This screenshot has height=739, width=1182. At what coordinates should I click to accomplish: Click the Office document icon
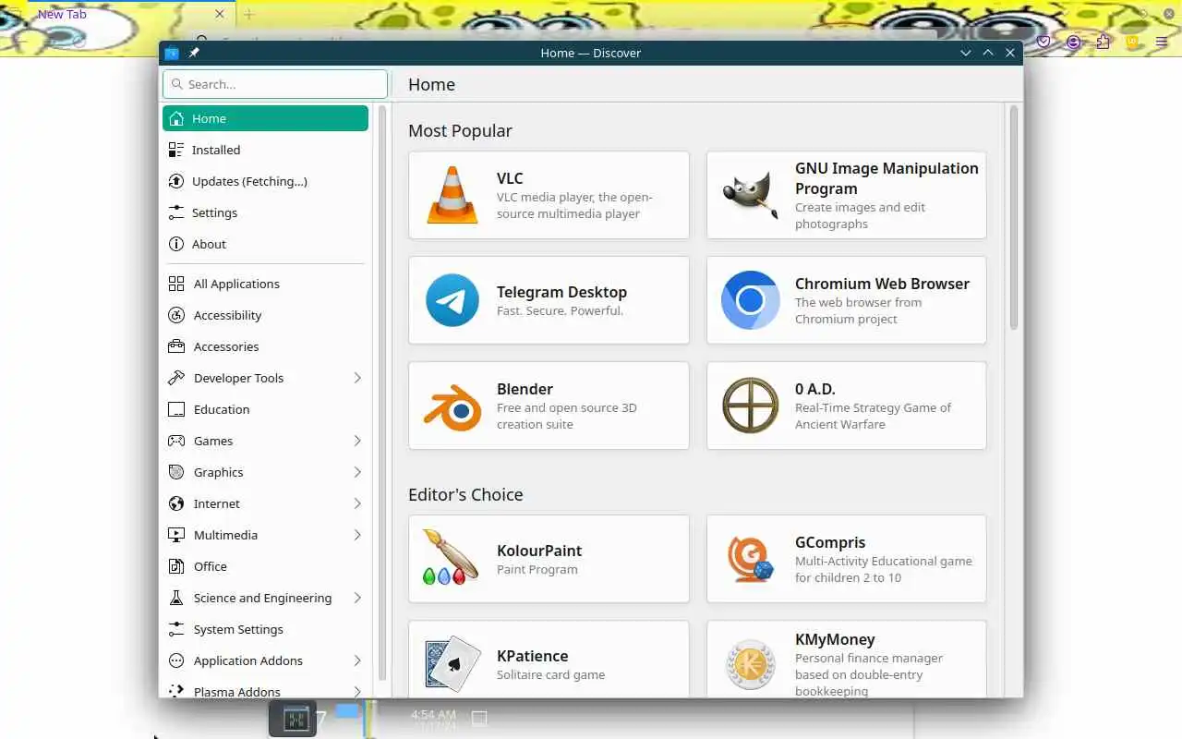[x=176, y=566]
